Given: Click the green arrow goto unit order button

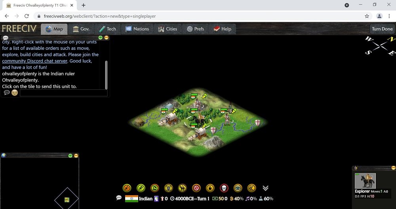Looking at the screenshot, I should tap(141, 188).
